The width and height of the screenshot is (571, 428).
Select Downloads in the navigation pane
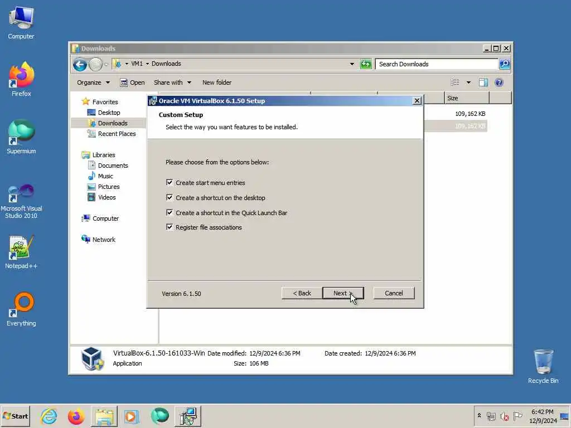coord(113,123)
